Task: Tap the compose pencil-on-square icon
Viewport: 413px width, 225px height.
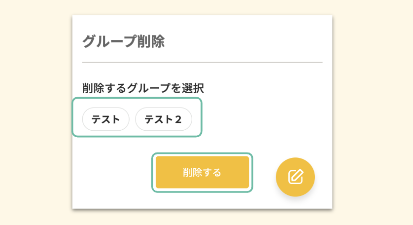Action: pyautogui.click(x=295, y=177)
